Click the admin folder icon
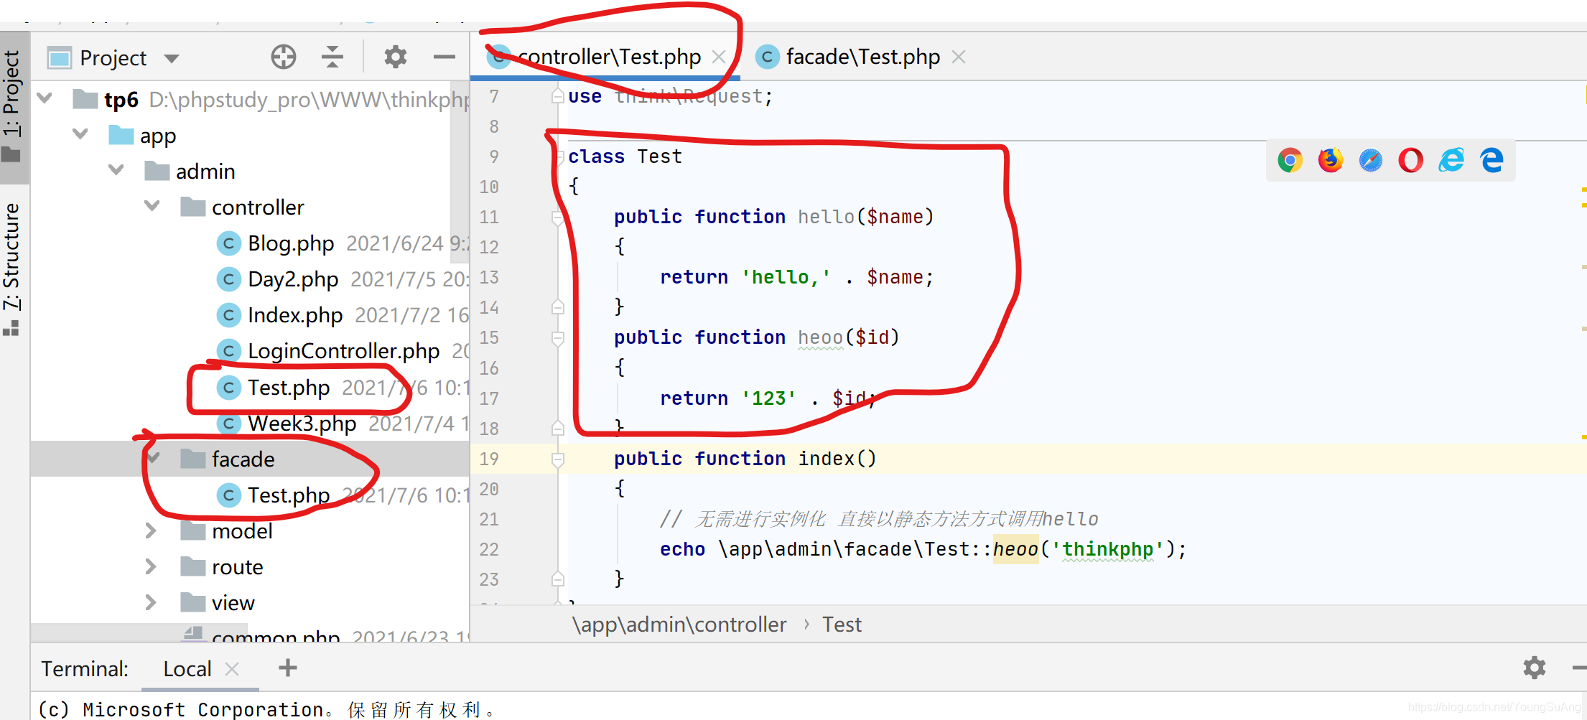The height and width of the screenshot is (720, 1587). [157, 171]
